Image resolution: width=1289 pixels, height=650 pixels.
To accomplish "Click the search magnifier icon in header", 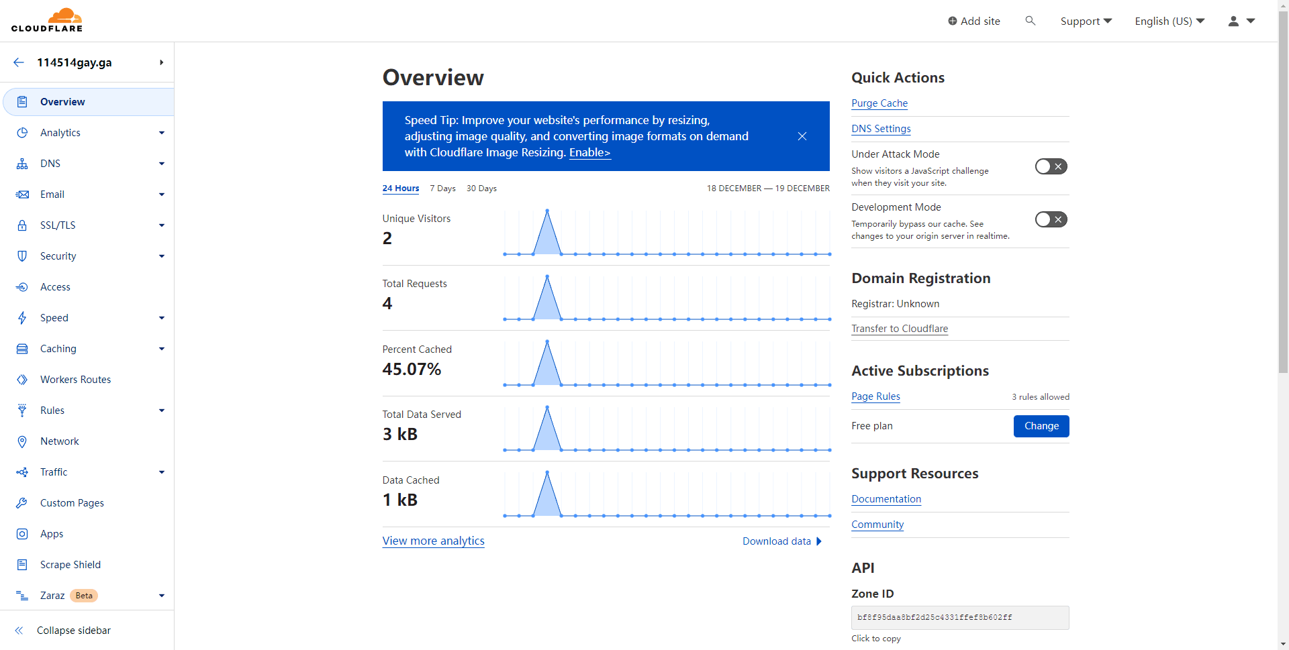I will click(1031, 21).
